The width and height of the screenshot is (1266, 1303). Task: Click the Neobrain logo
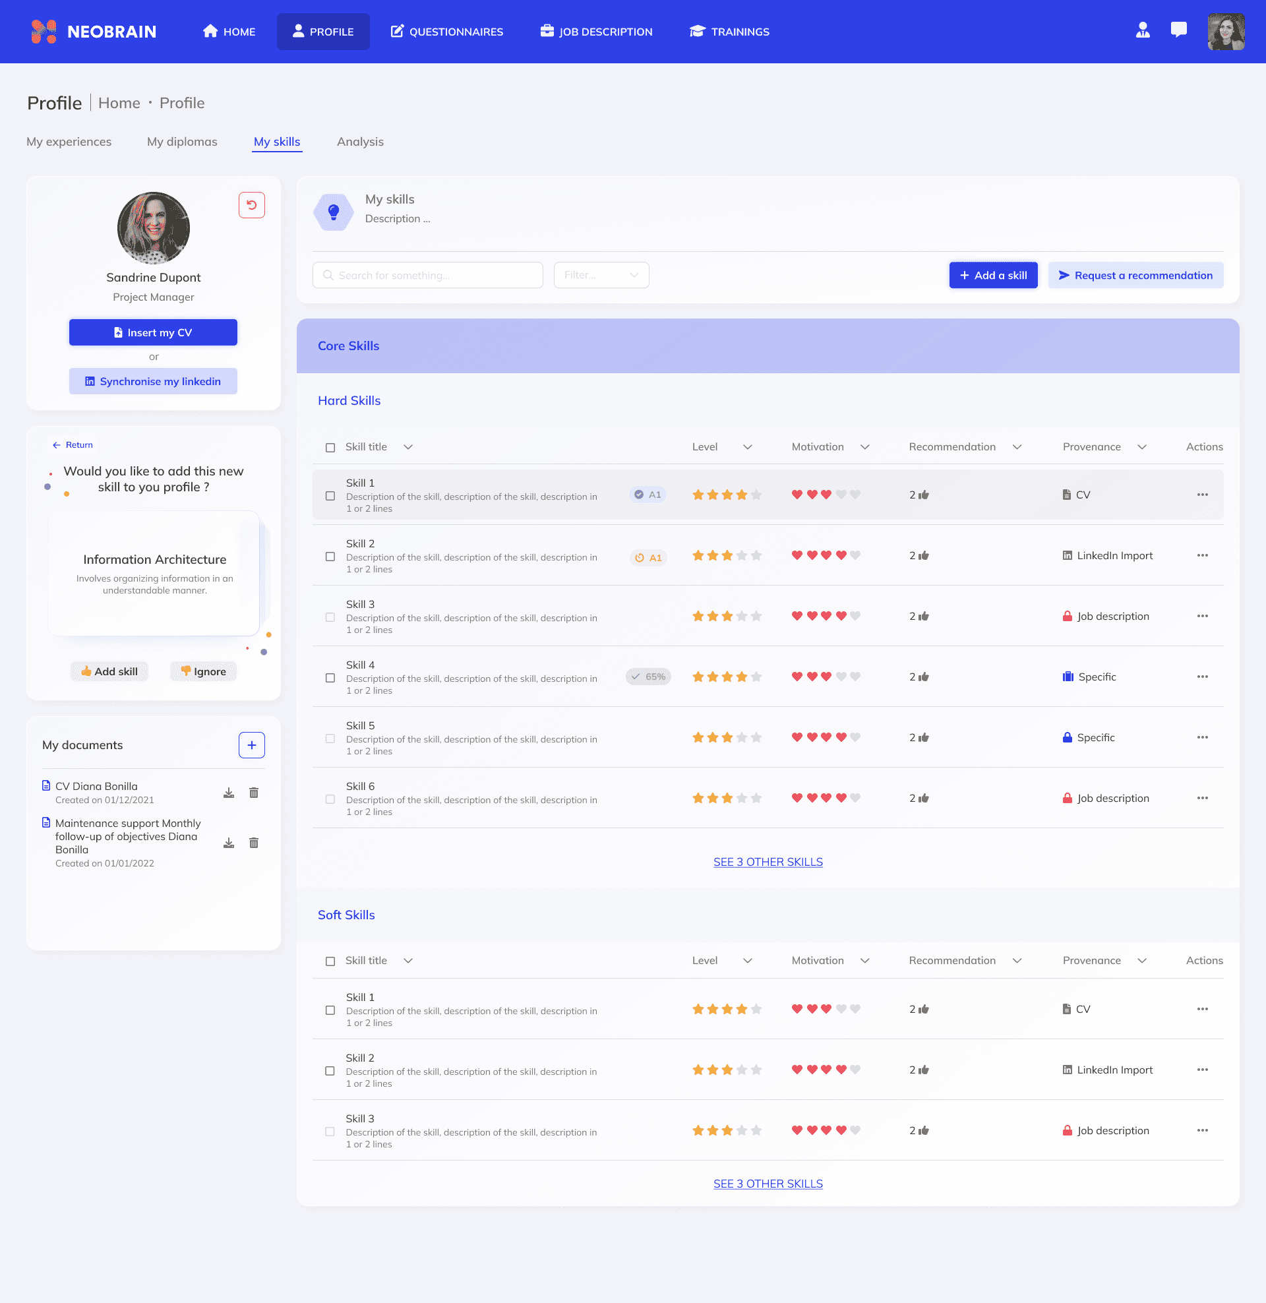pyautogui.click(x=93, y=31)
